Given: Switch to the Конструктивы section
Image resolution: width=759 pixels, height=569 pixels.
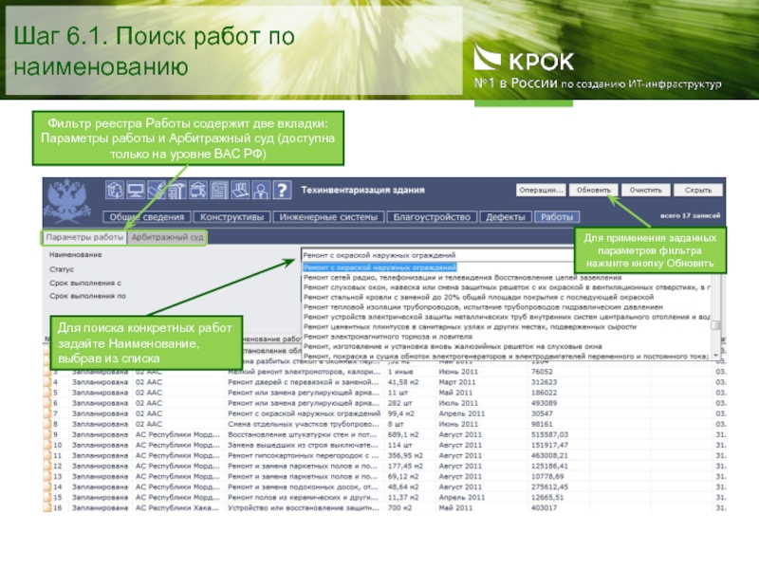Looking at the screenshot, I should [x=231, y=217].
